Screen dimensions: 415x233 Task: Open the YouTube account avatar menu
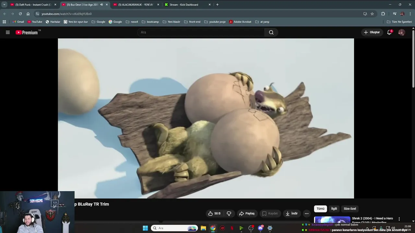point(401,32)
